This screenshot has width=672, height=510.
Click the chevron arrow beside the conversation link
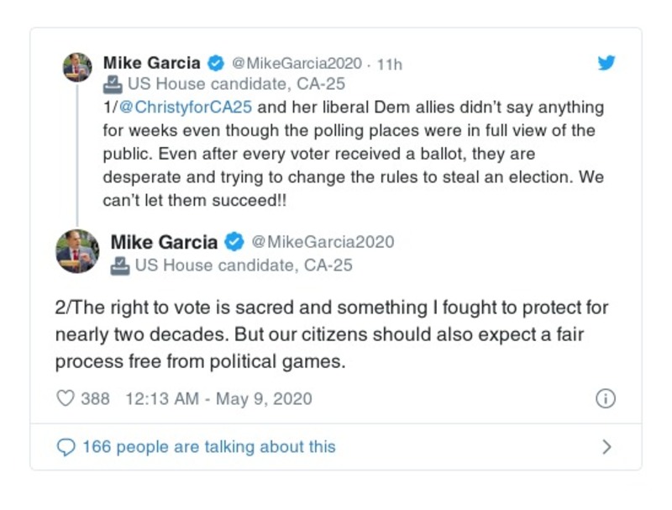(606, 447)
